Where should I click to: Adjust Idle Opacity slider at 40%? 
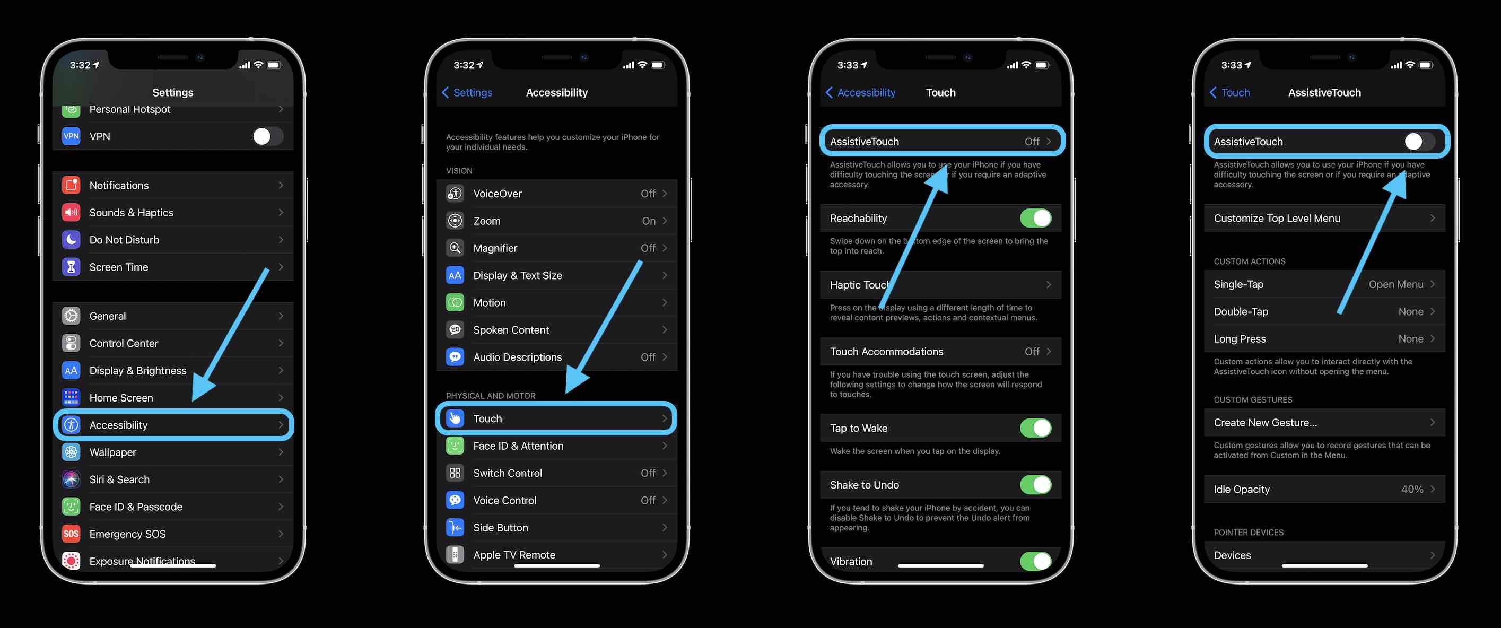(1325, 489)
